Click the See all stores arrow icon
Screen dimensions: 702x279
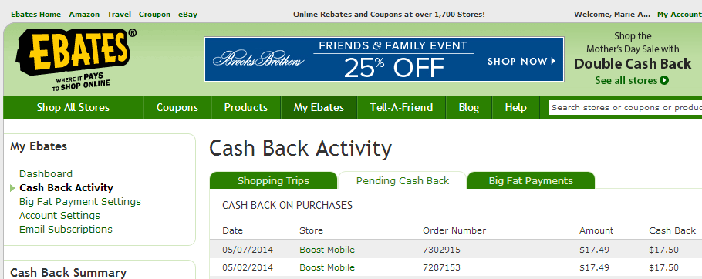coord(664,80)
